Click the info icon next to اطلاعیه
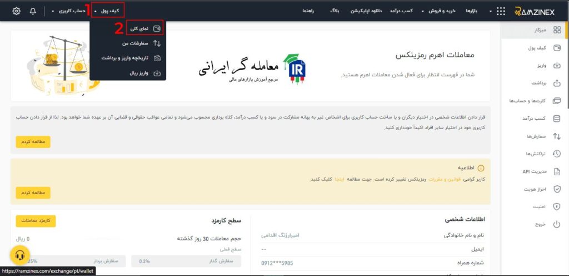Screen dimensions: 569x276 click(x=481, y=169)
